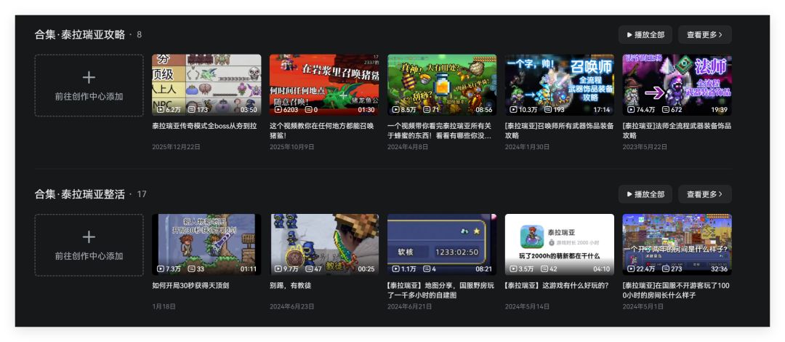Click title 在国服不开游客玩了1000小时的房间
The width and height of the screenshot is (785, 342).
[x=677, y=290]
